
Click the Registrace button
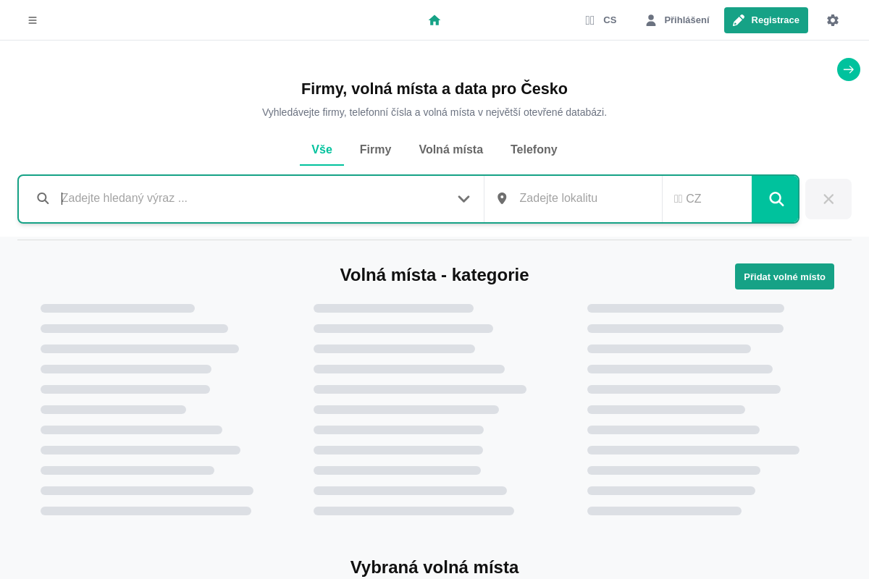click(x=766, y=20)
